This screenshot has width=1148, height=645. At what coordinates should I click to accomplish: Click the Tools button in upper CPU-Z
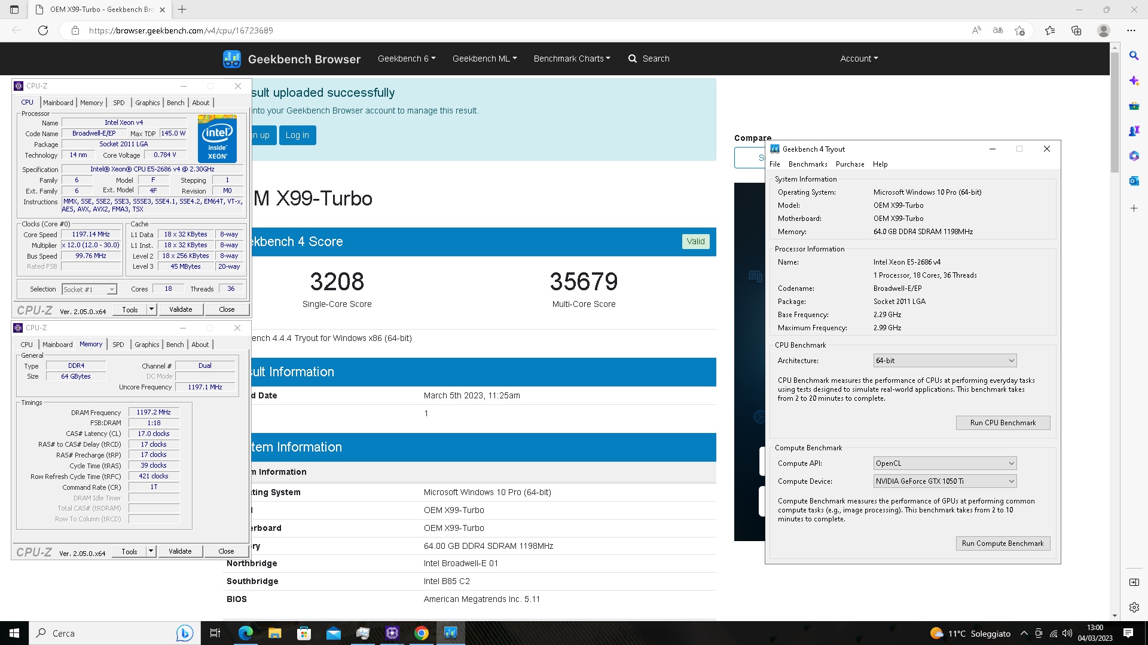click(x=130, y=309)
